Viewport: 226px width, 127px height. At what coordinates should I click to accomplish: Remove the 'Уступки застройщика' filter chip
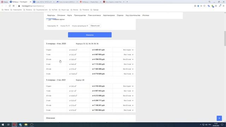(x=87, y=26)
